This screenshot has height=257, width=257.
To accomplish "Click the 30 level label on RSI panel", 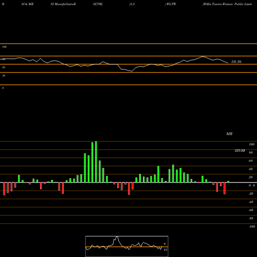I will coord(4,76).
